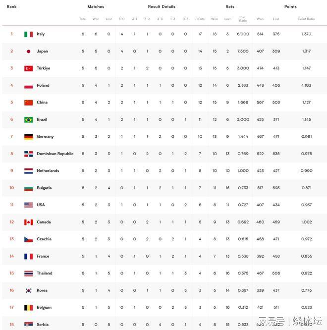Click the Brazil flag icon
327x330 pixels.
[28, 120]
